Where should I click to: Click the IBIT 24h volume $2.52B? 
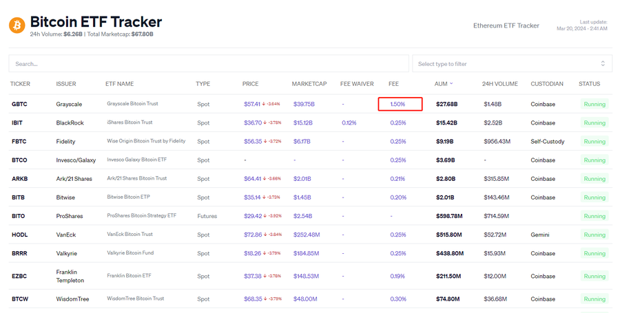[x=493, y=122]
